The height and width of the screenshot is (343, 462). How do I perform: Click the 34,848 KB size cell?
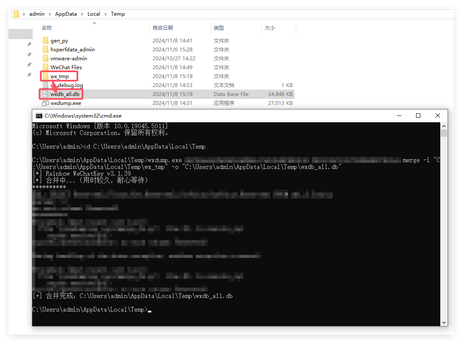pos(280,94)
